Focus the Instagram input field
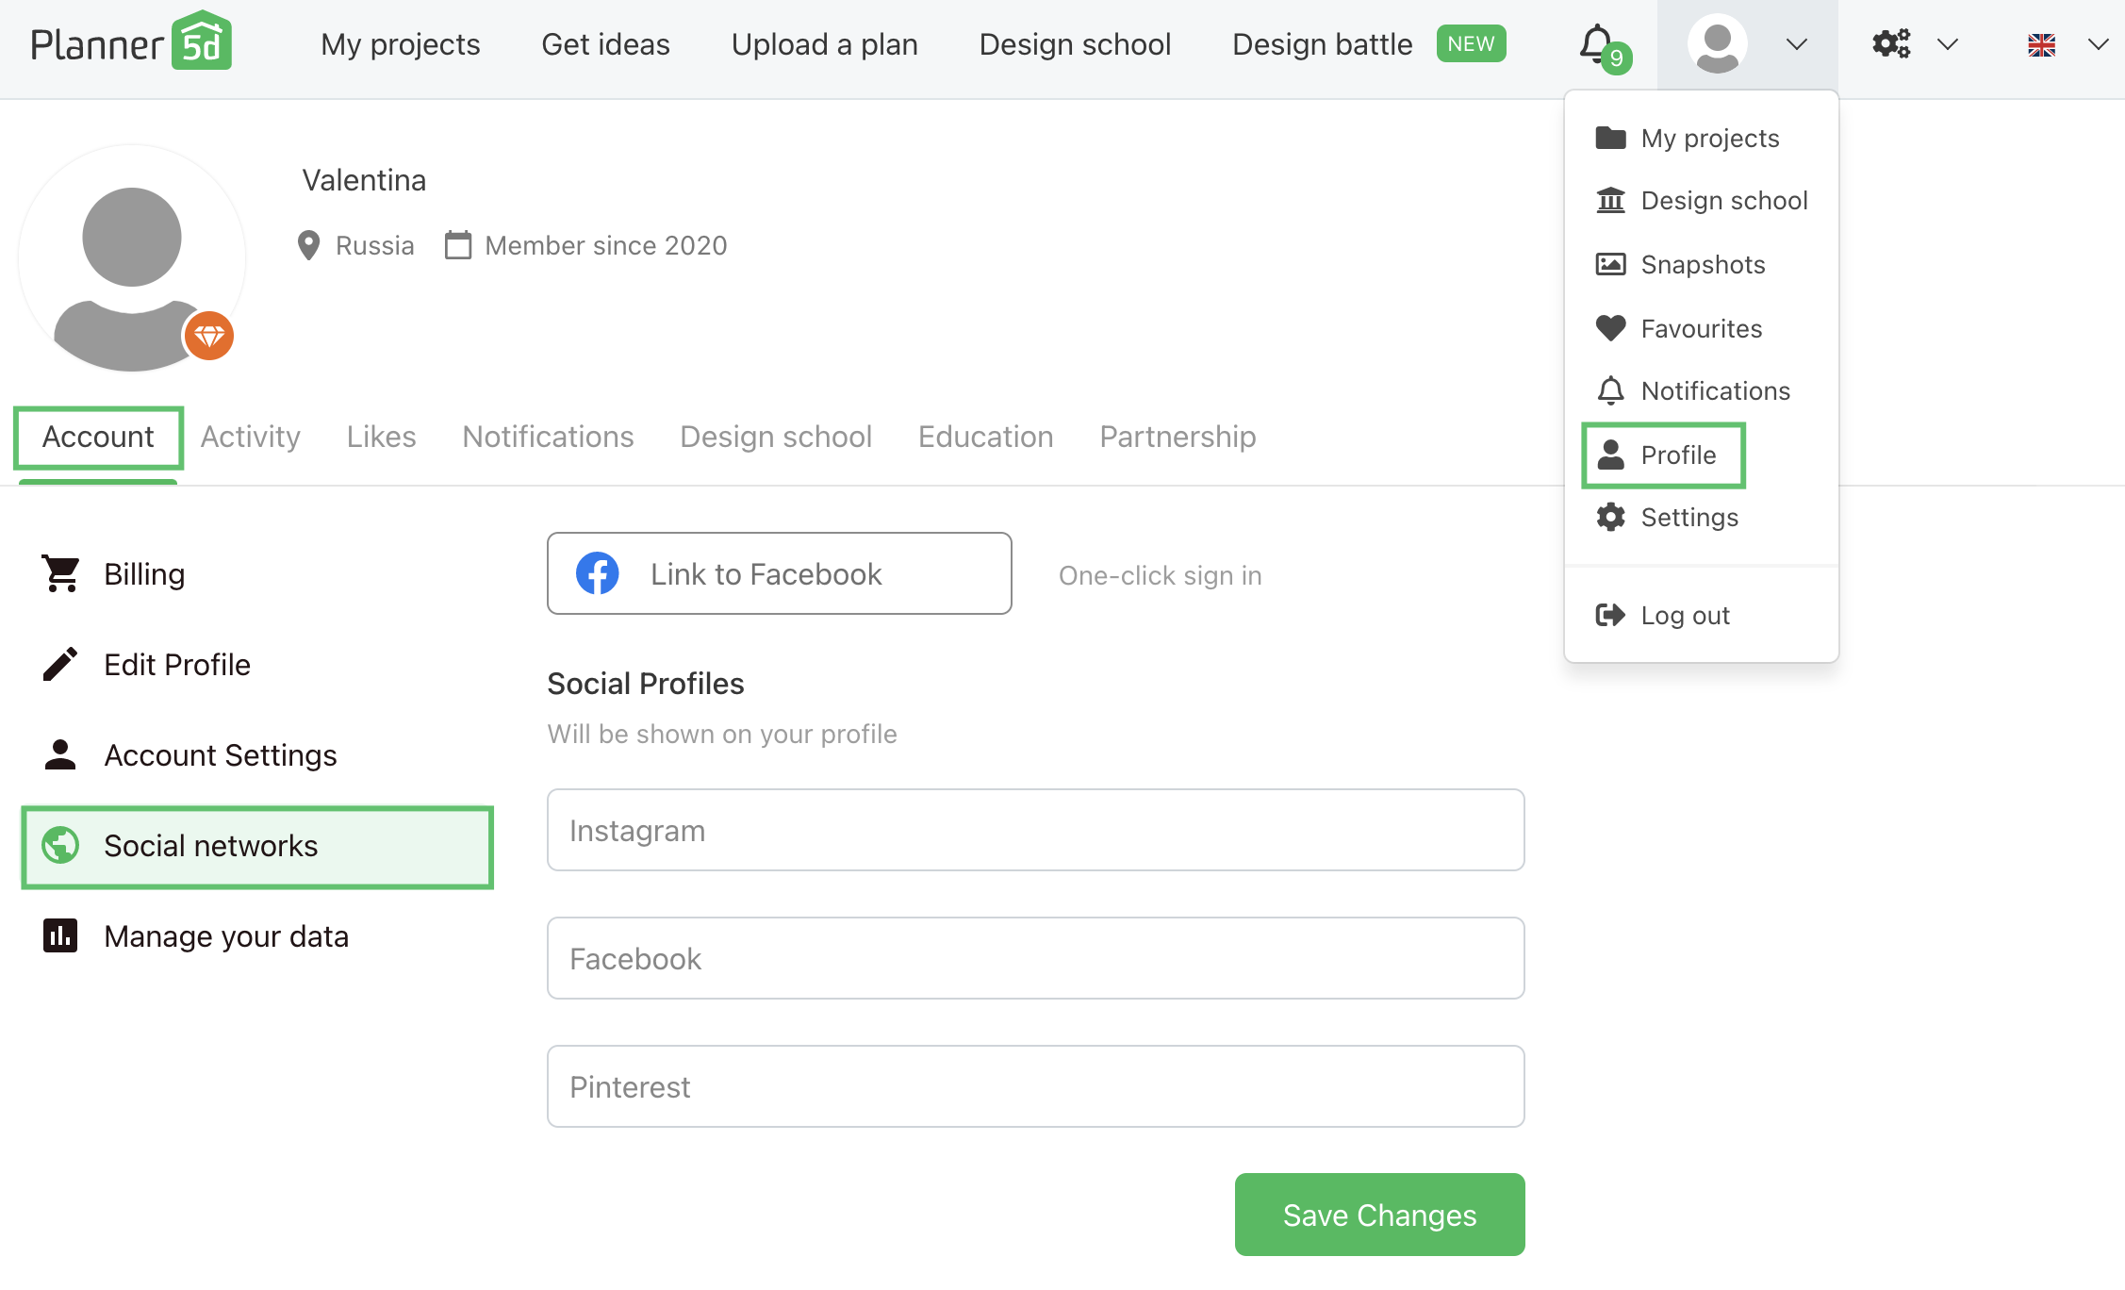2125x1290 pixels. tap(1035, 830)
